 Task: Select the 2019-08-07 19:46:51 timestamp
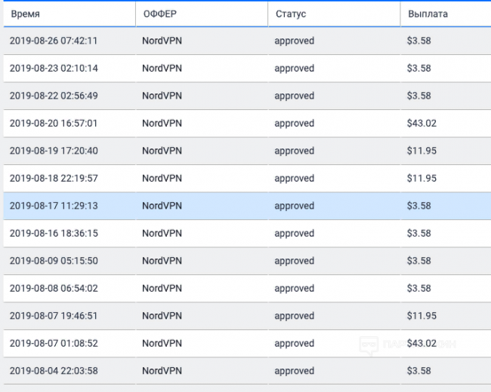(x=54, y=316)
